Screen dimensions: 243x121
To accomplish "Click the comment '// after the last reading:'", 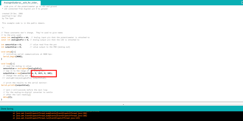I will tap(16, 95).
